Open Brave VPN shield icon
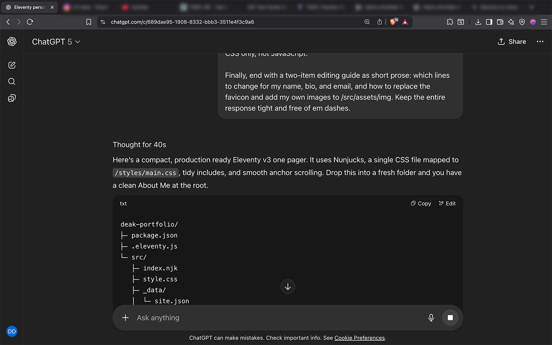This screenshot has width=552, height=345. tap(522, 22)
